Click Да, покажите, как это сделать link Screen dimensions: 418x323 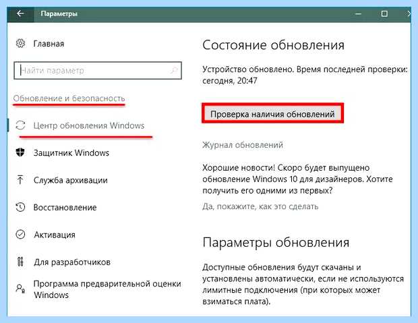[260, 206]
